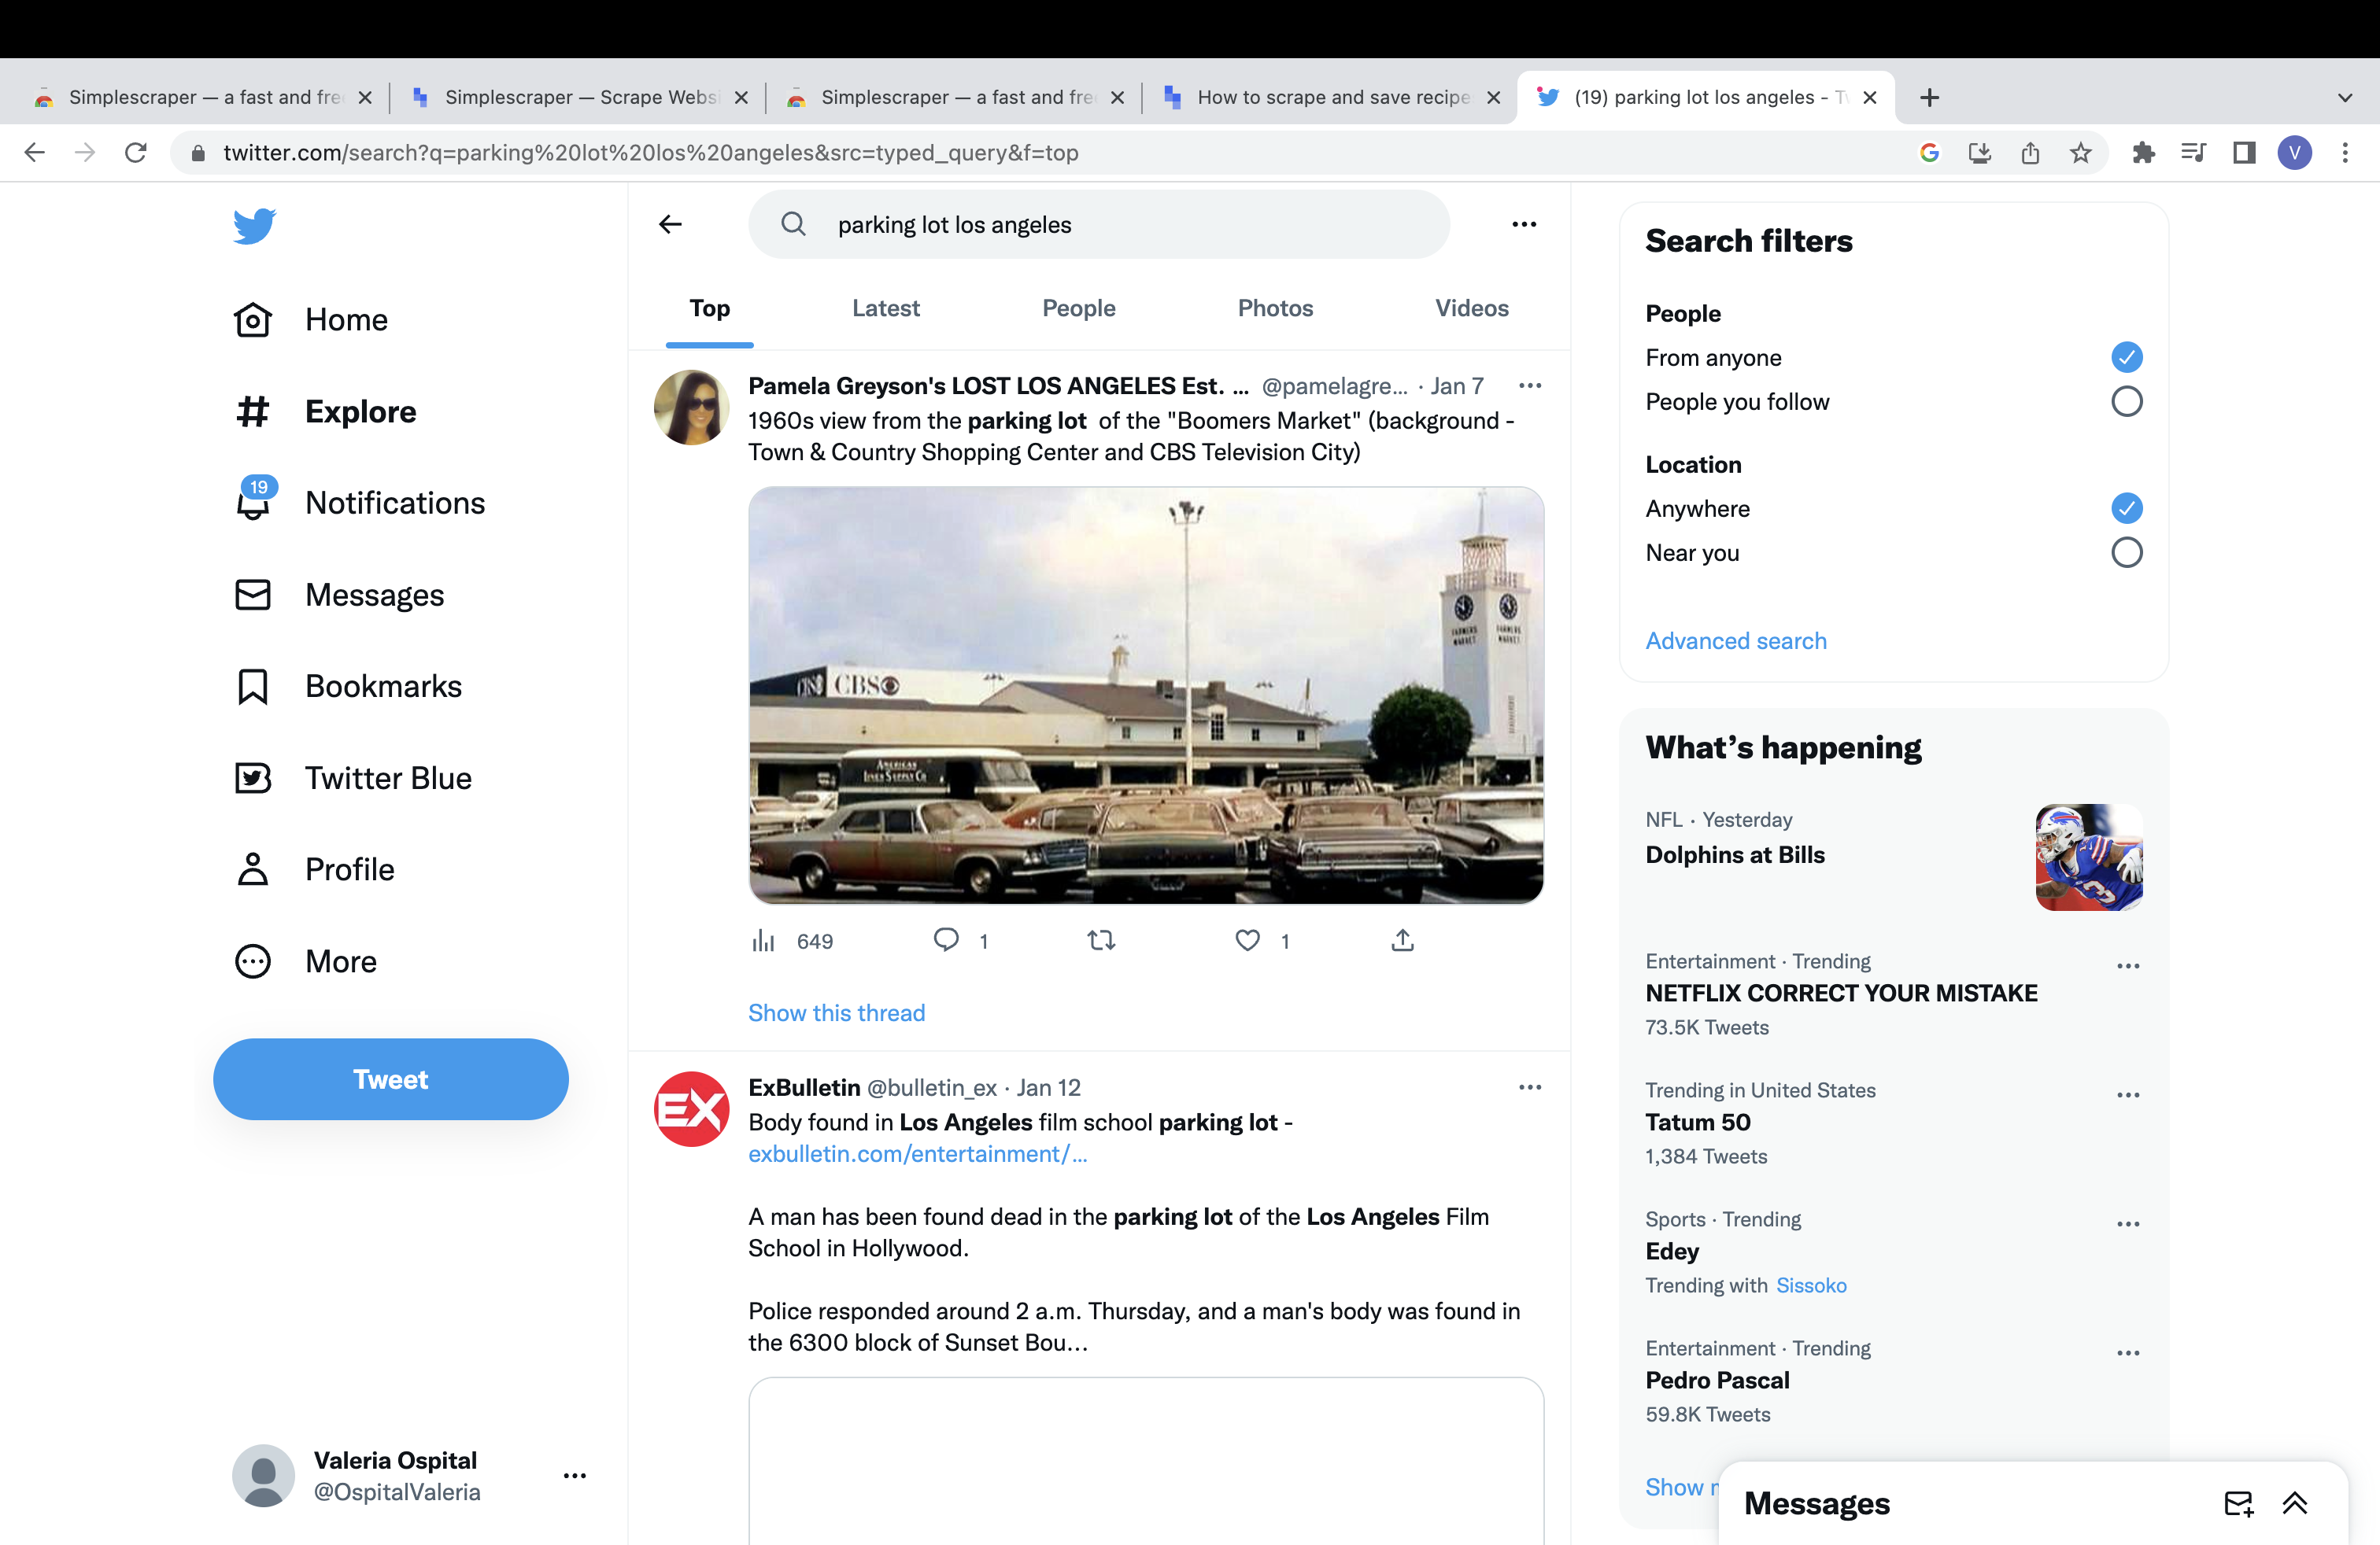The height and width of the screenshot is (1545, 2380).
Task: Click the reply icon on Pamela's tweet
Action: 945,940
